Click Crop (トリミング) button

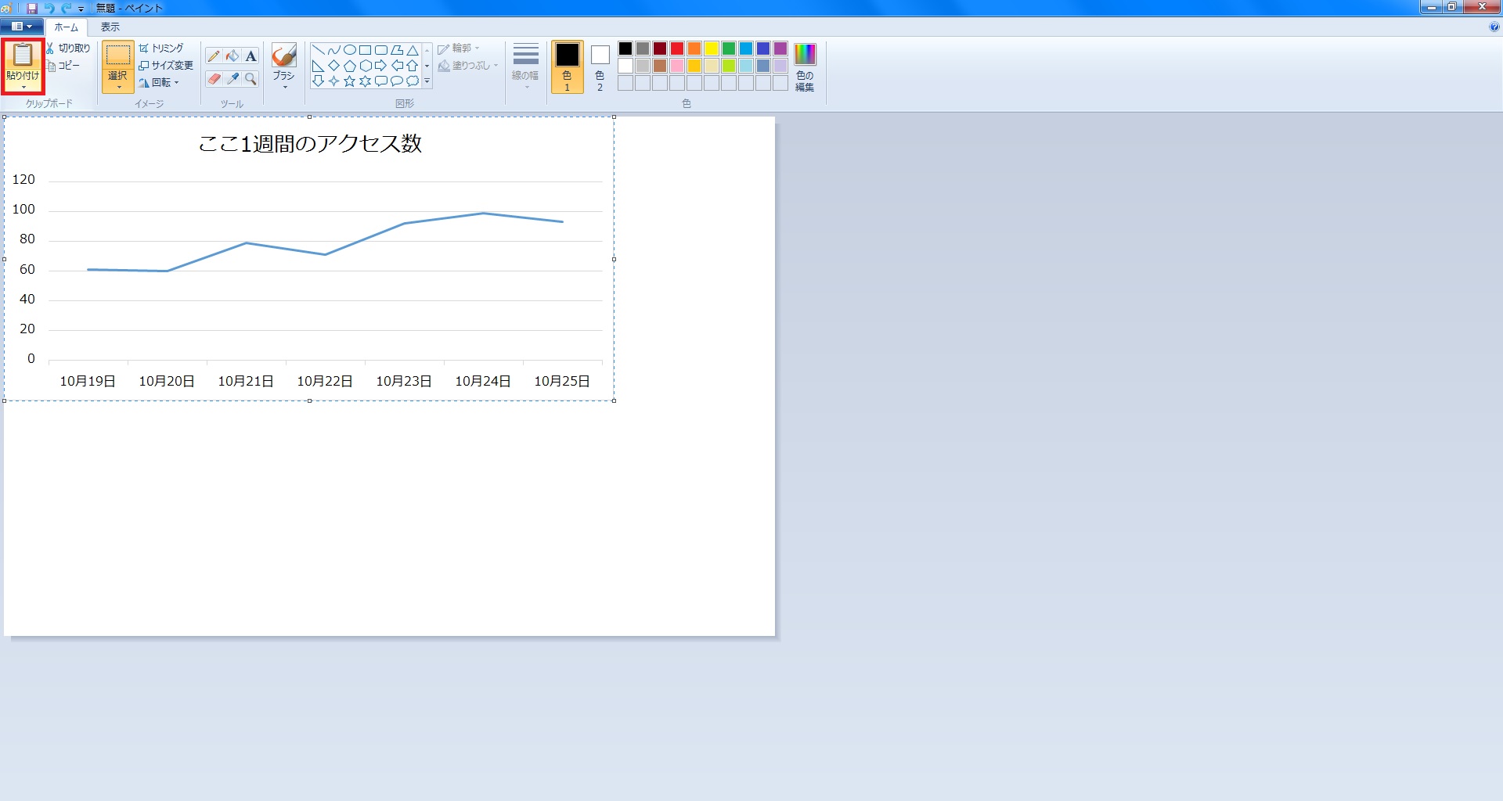pyautogui.click(x=161, y=48)
